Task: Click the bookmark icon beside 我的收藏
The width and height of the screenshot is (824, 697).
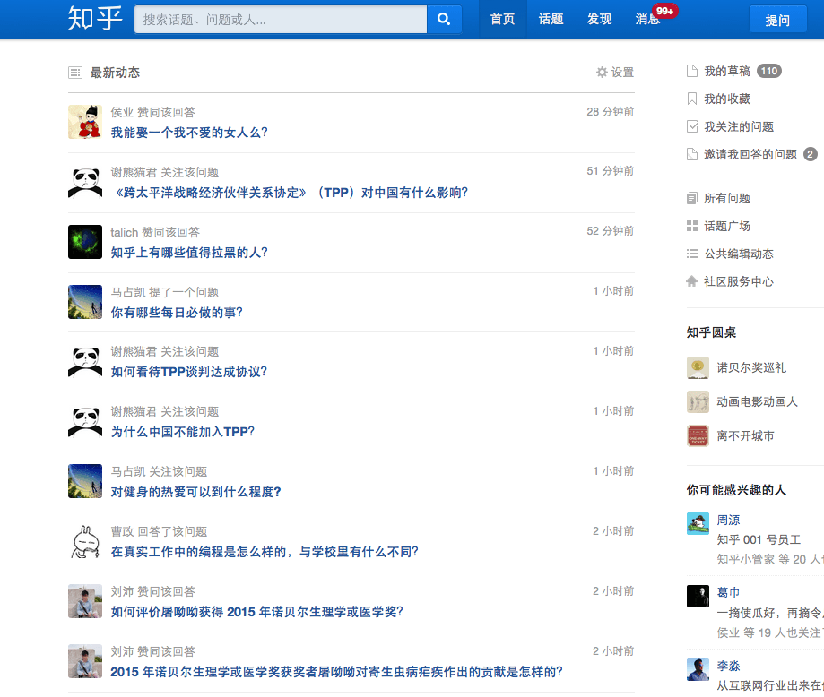Action: point(691,99)
